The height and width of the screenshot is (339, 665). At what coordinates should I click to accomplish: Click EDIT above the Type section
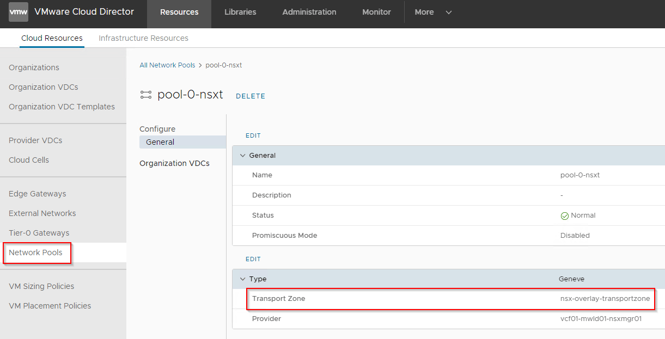pos(253,259)
